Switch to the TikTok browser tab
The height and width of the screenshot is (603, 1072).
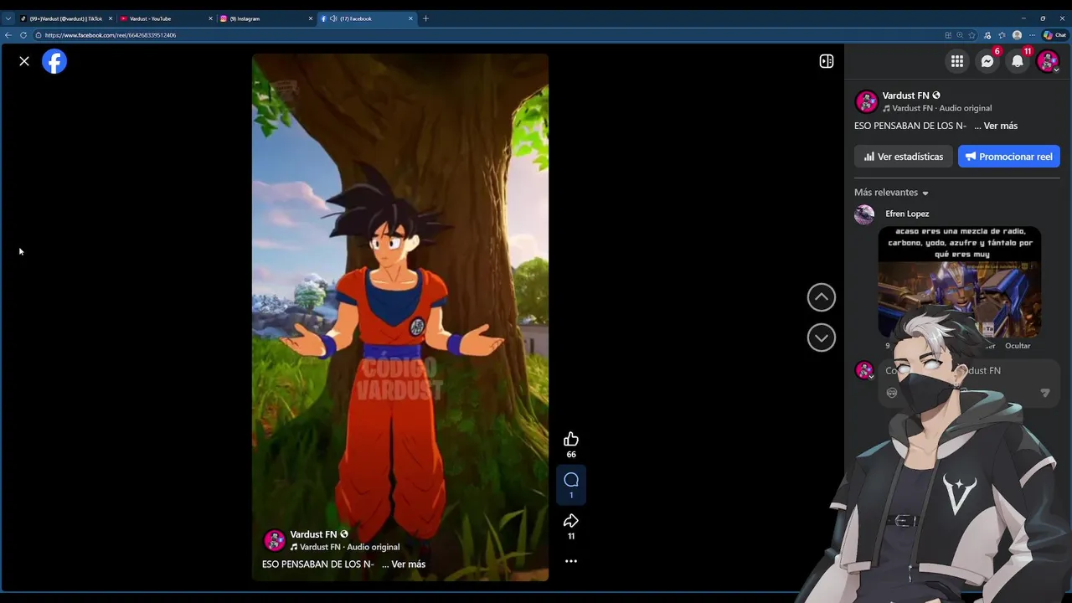click(65, 18)
